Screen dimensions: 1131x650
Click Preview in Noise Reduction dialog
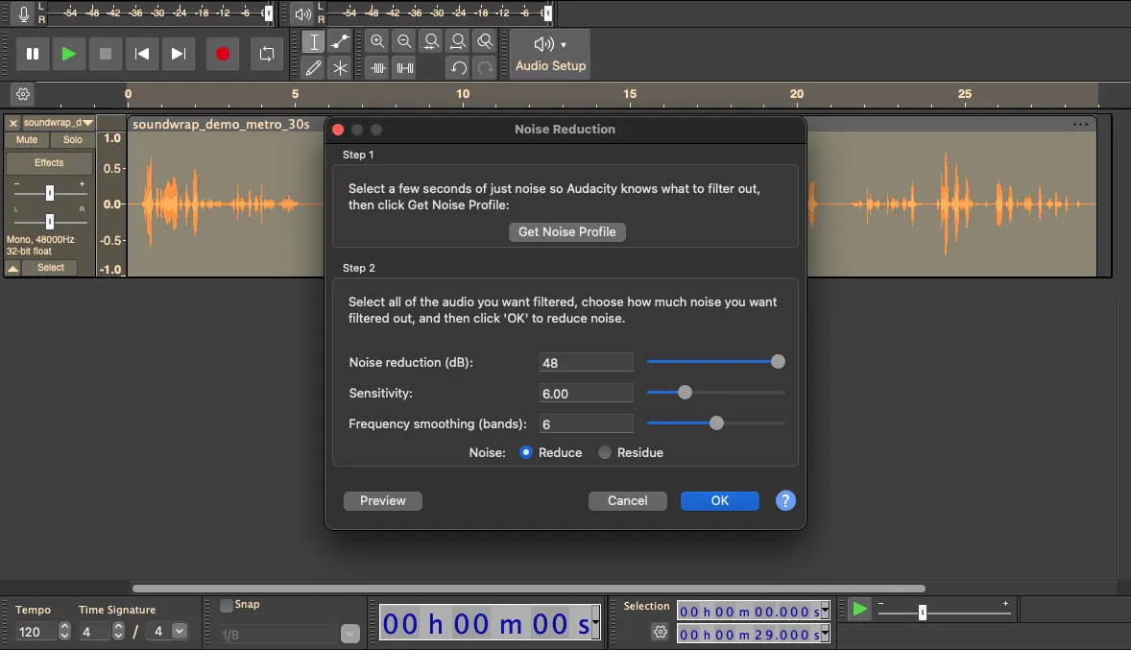coord(382,500)
